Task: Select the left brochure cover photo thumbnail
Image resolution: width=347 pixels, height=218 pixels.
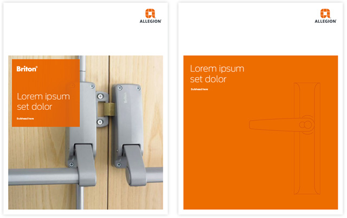Action: (x=86, y=133)
